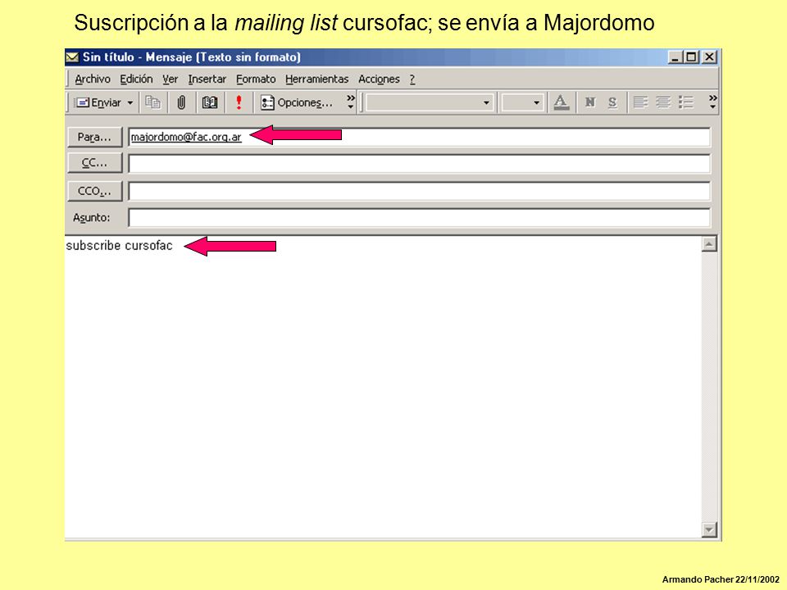
Task: Toggle underline S formatting
Action: coord(612,103)
